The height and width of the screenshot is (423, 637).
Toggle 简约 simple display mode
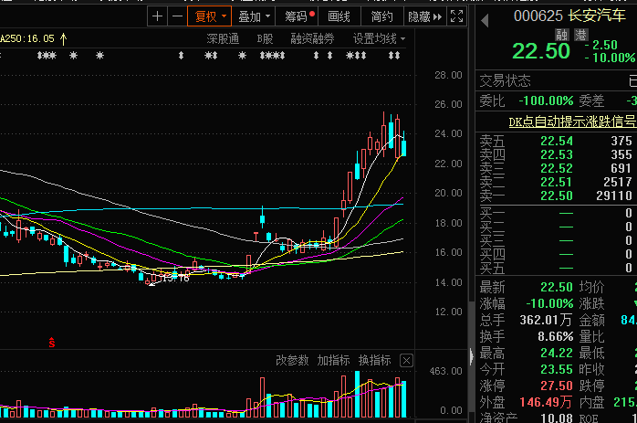[382, 16]
